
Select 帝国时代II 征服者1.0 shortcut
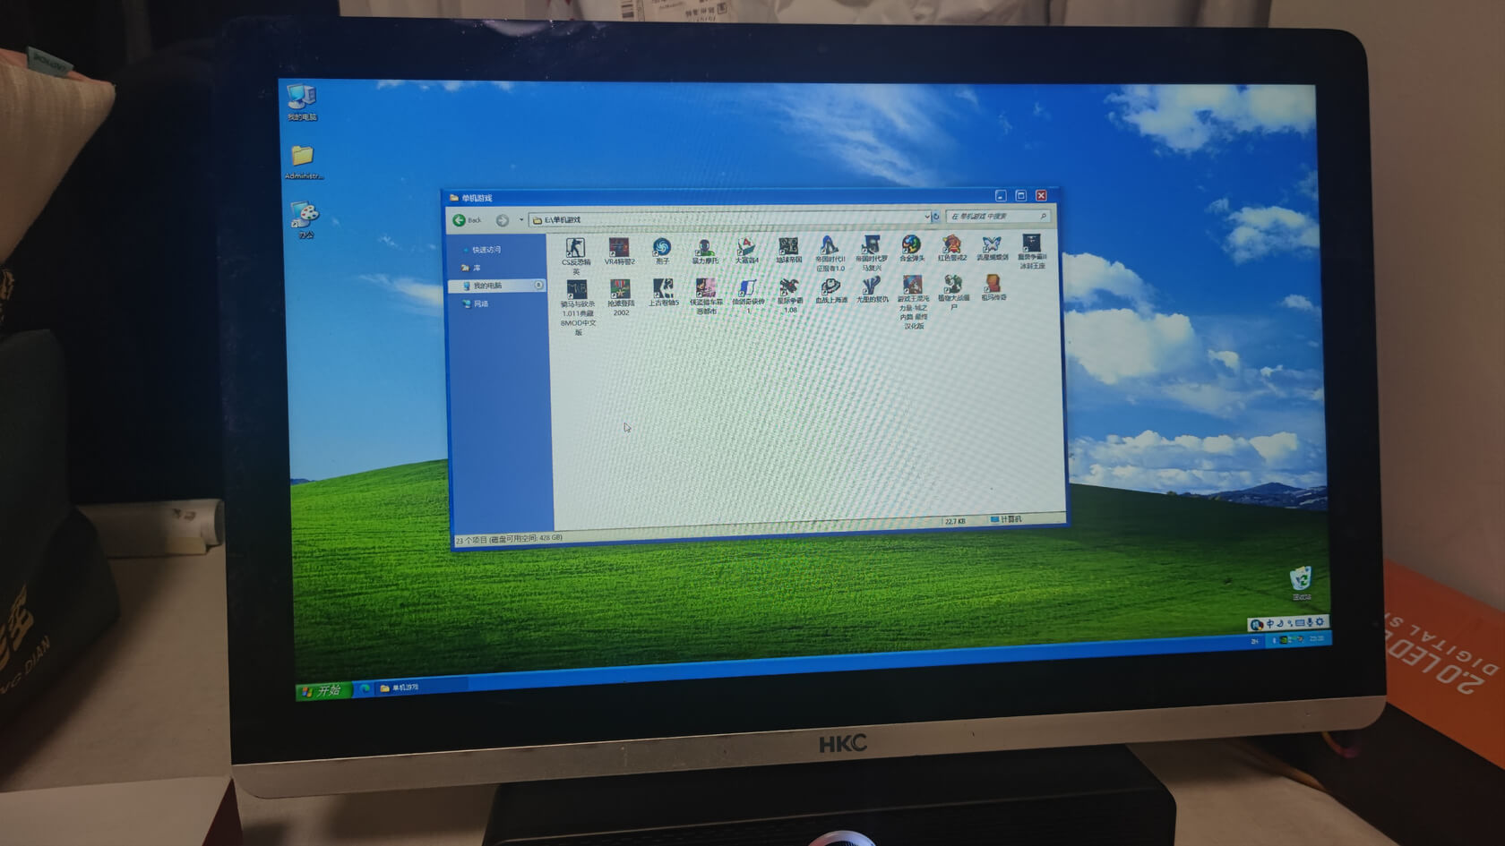pyautogui.click(x=830, y=253)
